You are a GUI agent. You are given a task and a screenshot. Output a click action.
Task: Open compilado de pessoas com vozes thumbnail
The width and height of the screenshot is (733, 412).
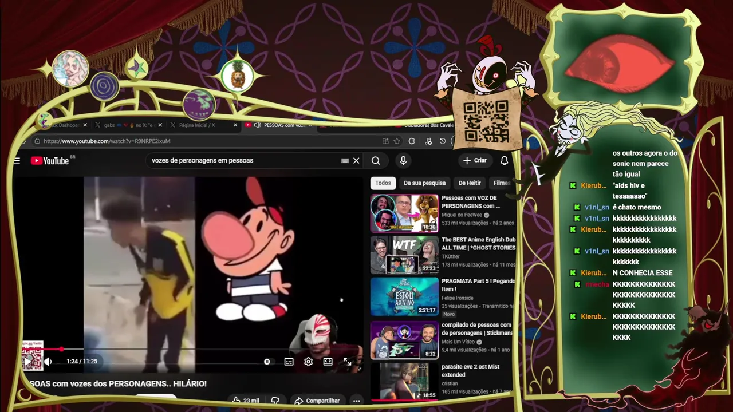pos(404,340)
